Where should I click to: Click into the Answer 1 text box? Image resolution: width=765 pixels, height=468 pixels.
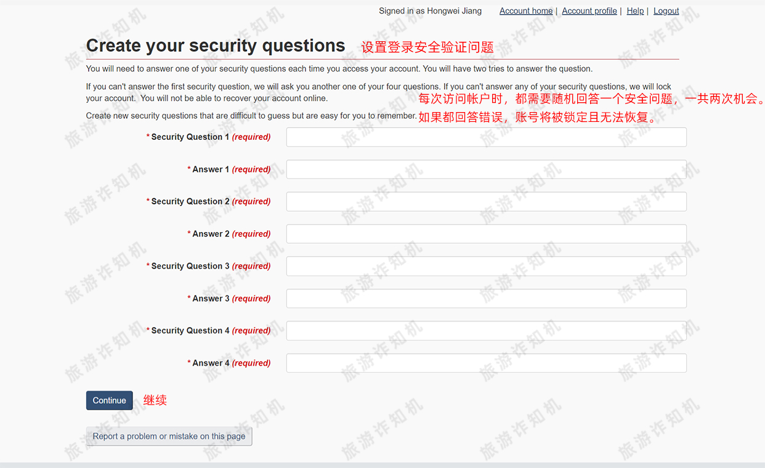[486, 169]
